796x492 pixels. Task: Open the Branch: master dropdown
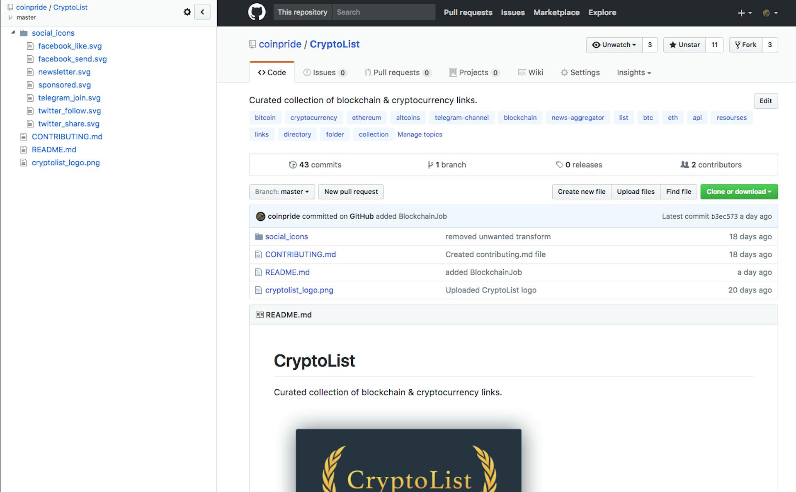[282, 192]
